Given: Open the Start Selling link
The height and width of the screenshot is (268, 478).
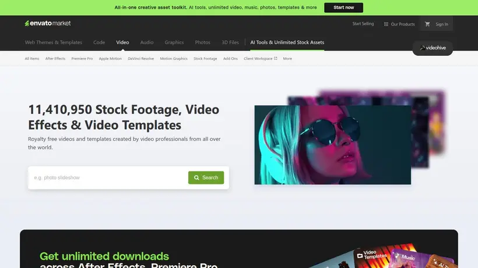Looking at the screenshot, I should 363,24.
